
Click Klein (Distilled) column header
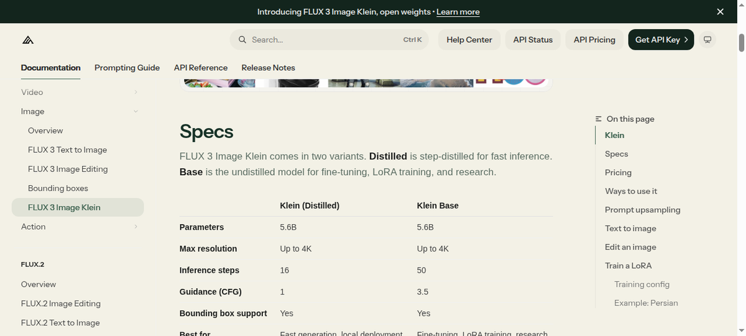click(310, 206)
